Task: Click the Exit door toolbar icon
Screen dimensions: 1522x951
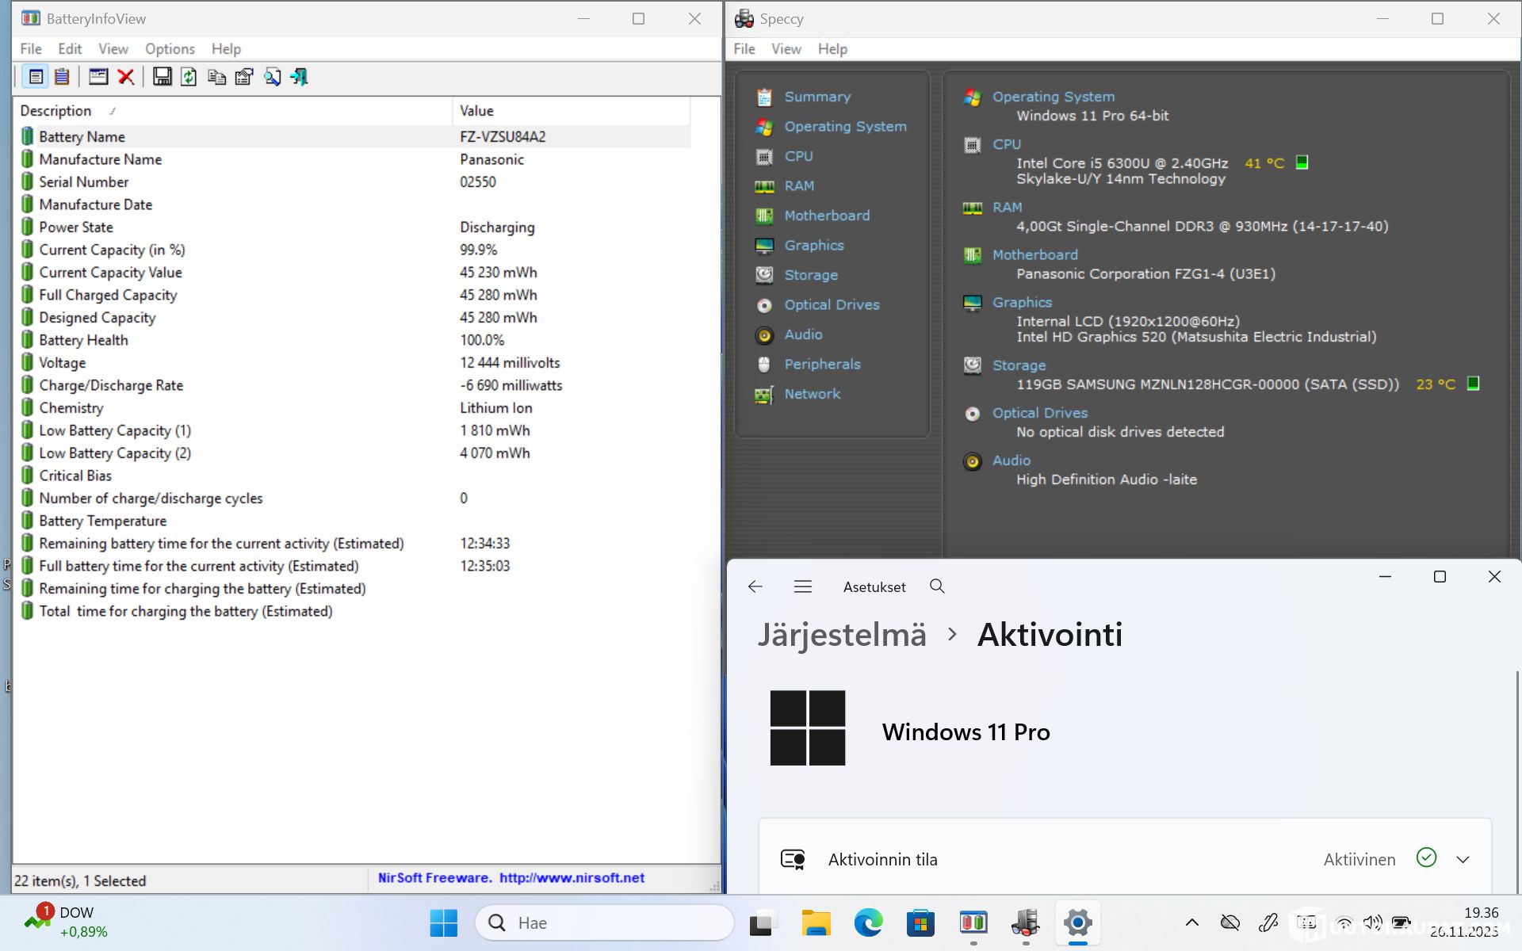Action: coord(299,77)
